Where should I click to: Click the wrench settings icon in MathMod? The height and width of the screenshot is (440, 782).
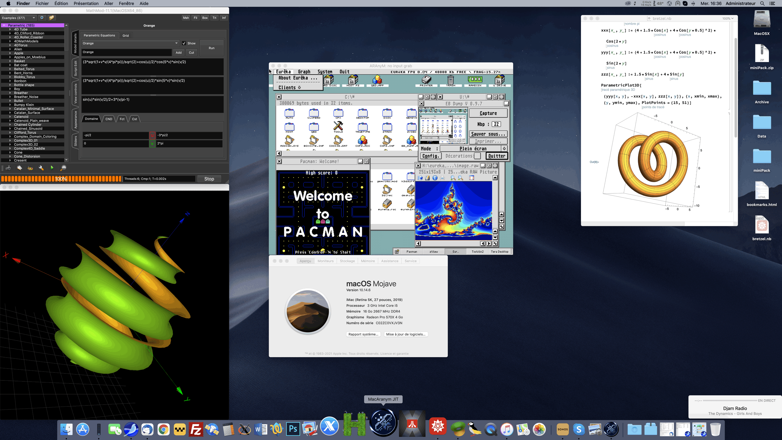[41, 168]
